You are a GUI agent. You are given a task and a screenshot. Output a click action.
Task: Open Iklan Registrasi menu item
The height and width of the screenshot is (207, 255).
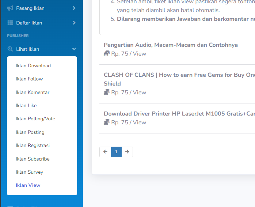33,146
